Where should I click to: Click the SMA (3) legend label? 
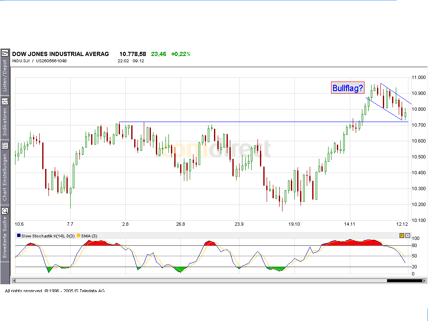pyautogui.click(x=89, y=236)
